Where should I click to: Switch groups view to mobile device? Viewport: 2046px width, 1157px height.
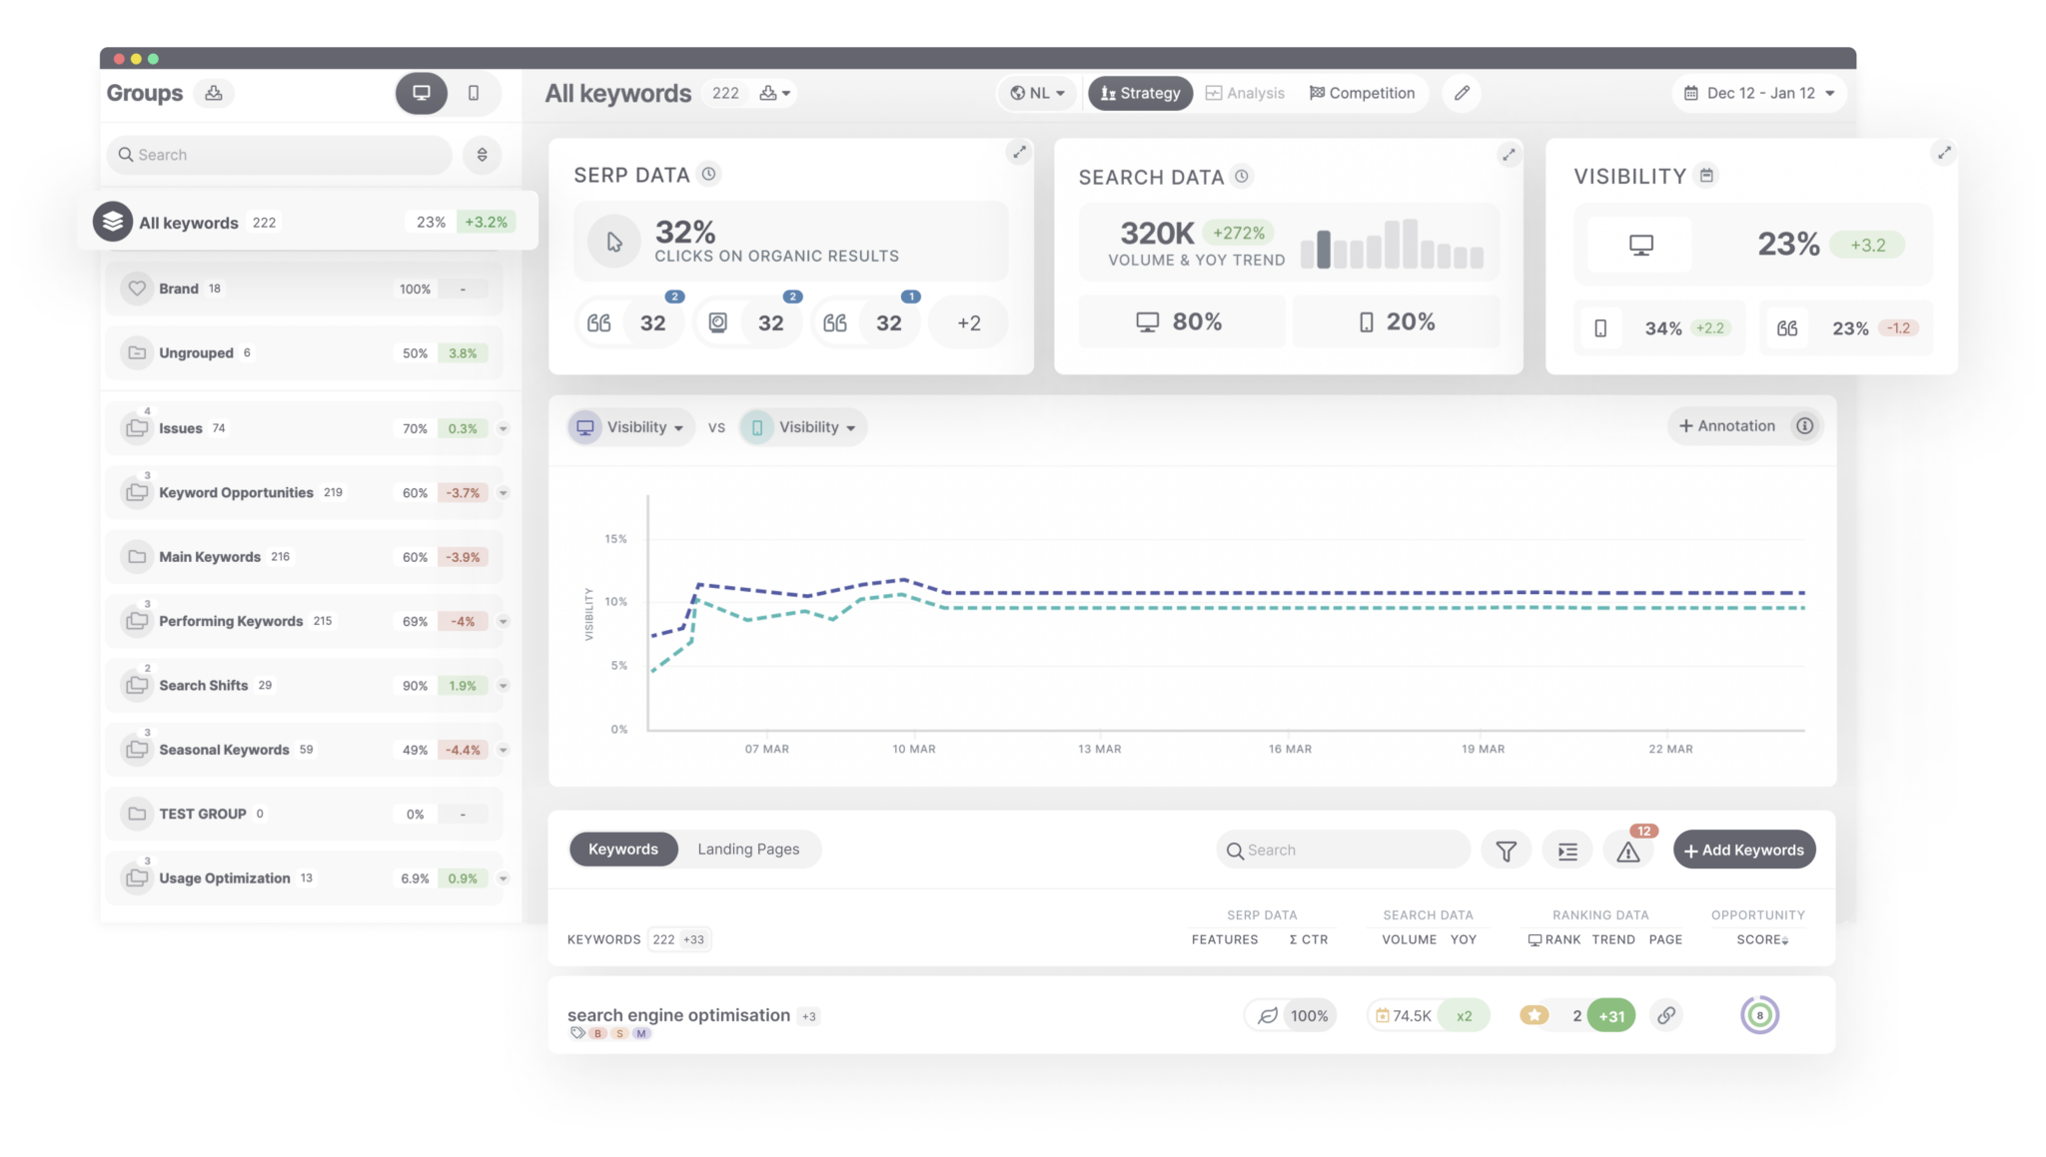(x=474, y=93)
